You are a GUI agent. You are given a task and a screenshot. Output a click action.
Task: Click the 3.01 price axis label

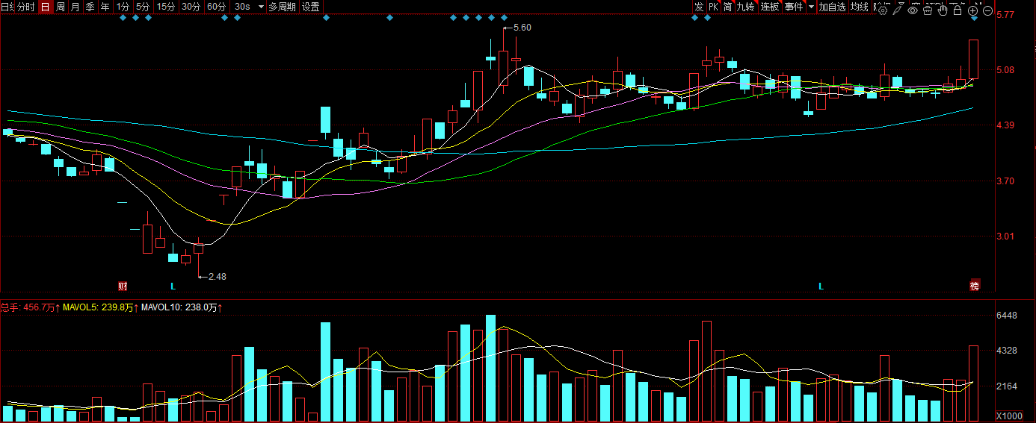tap(1005, 236)
